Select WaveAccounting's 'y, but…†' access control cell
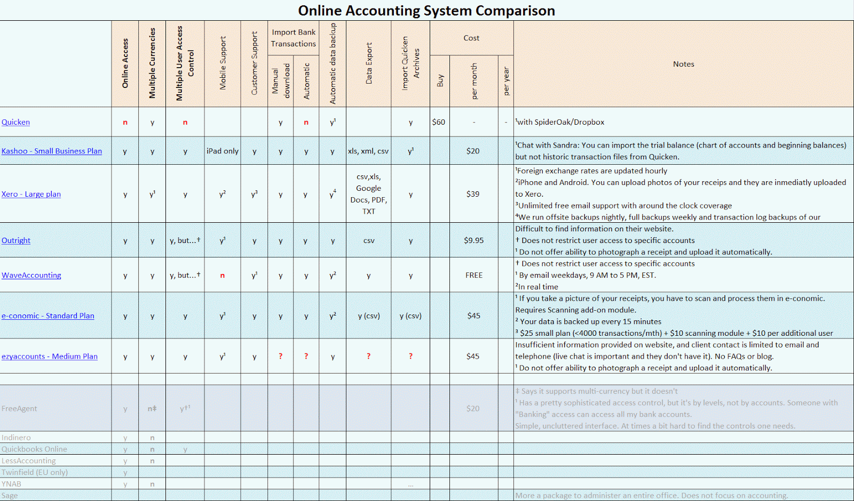854x501 pixels. point(185,275)
